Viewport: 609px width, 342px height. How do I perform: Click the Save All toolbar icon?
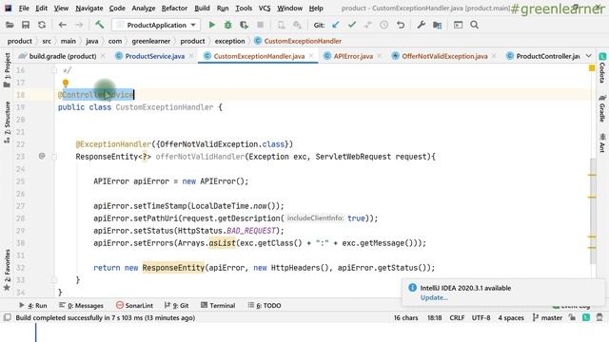tap(26, 25)
